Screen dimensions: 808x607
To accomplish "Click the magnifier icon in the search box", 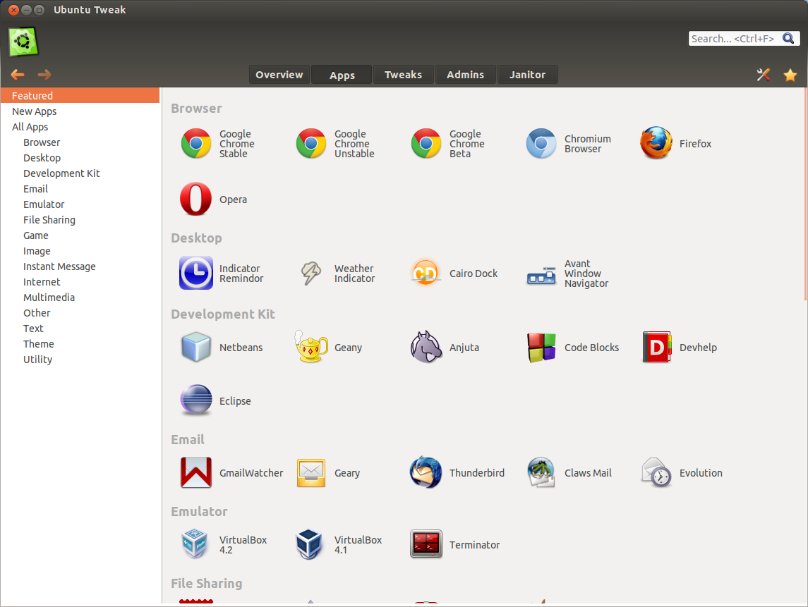I will pos(788,38).
